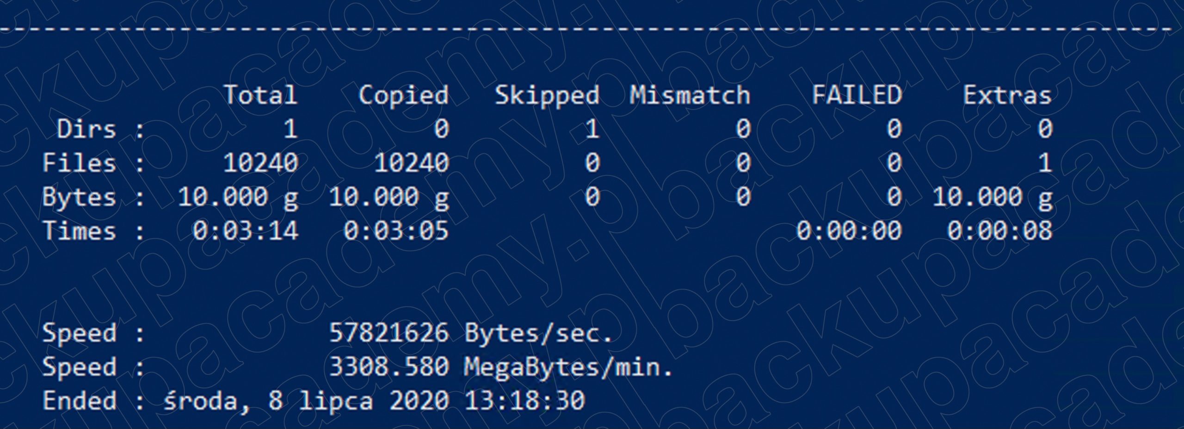This screenshot has height=429, width=1184.
Task: Click the copied time 0:03:05
Action: [x=396, y=231]
